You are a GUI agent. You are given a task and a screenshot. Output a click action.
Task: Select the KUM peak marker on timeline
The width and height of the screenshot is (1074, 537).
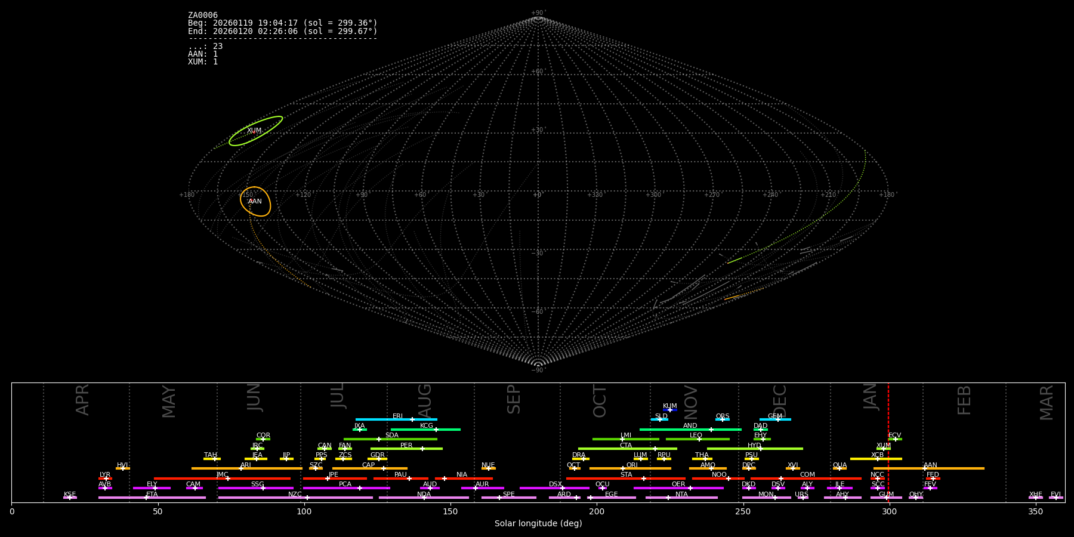(x=669, y=410)
